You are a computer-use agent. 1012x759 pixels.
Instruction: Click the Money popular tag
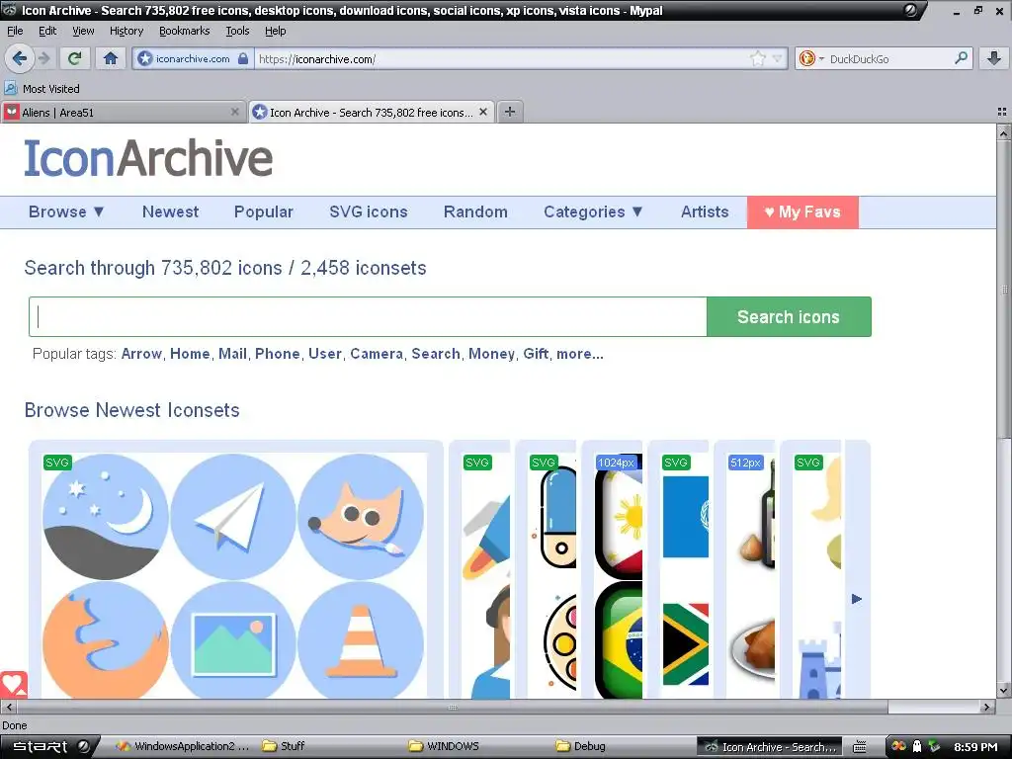[x=491, y=354]
